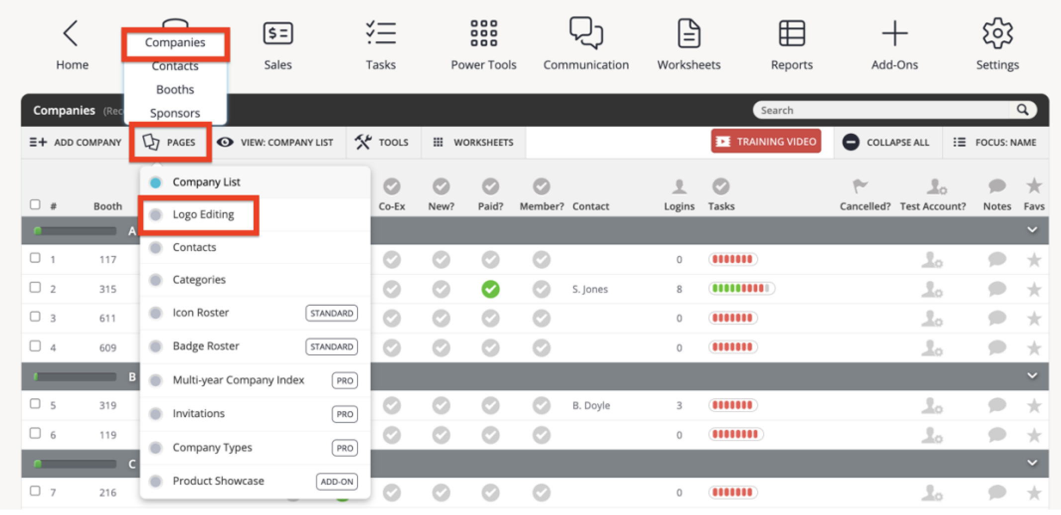Toggle the Co-Ex check for row 1
Viewport: 1061px width, 515px height.
392,259
